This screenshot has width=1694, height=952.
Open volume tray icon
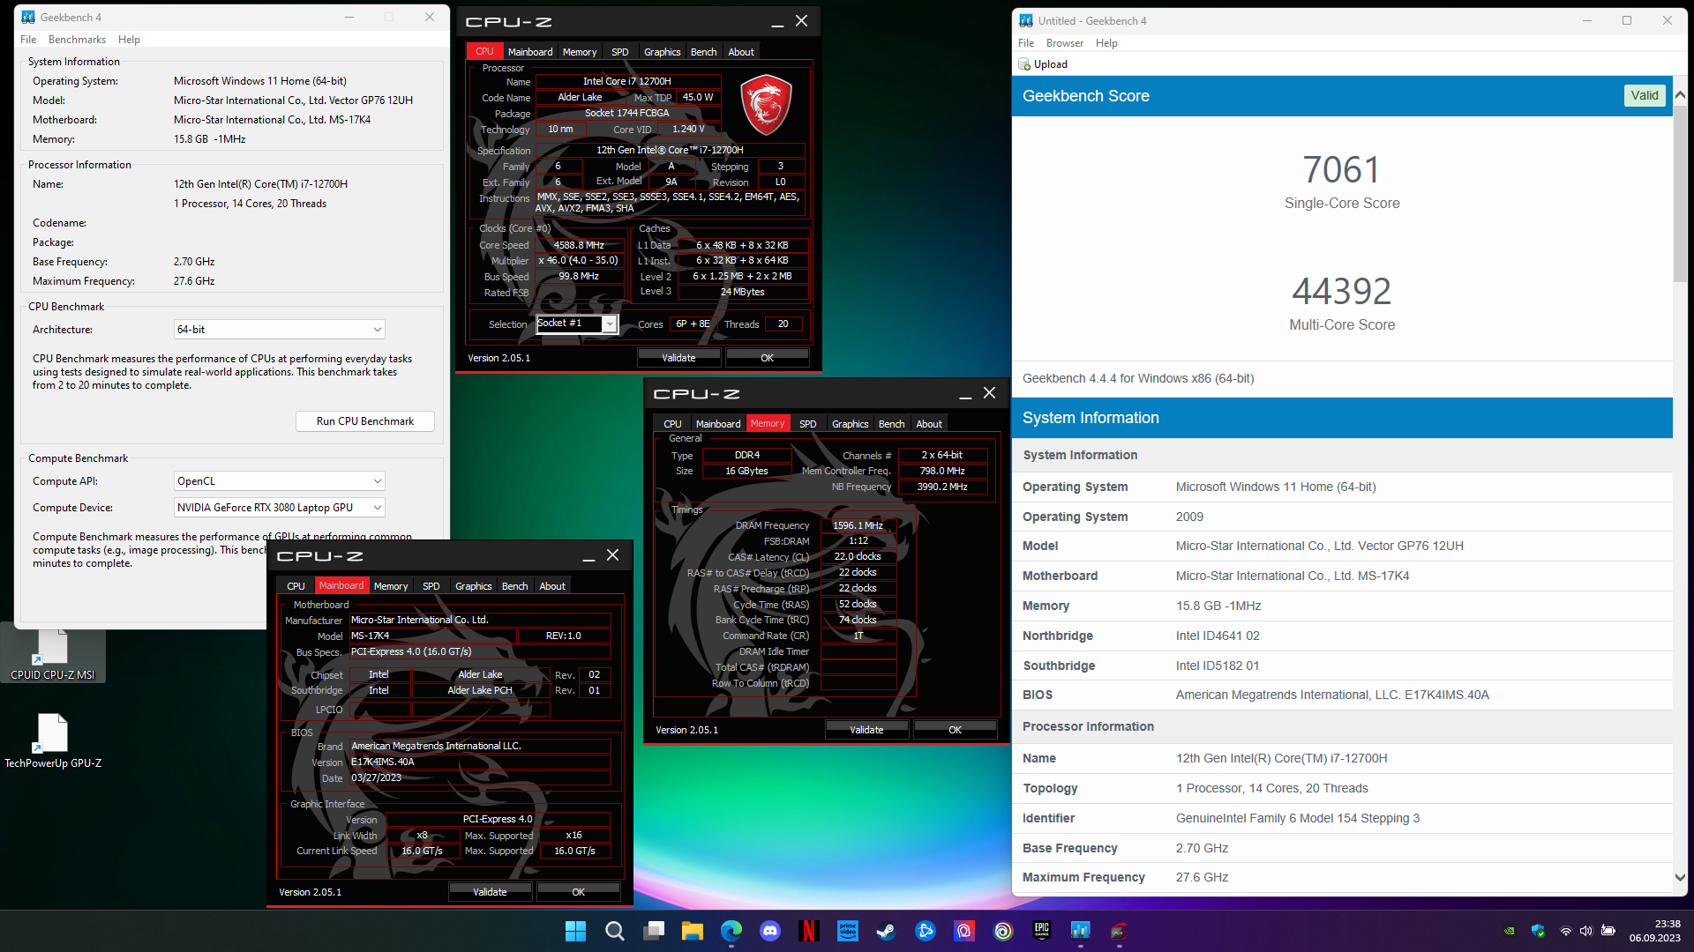tap(1586, 931)
